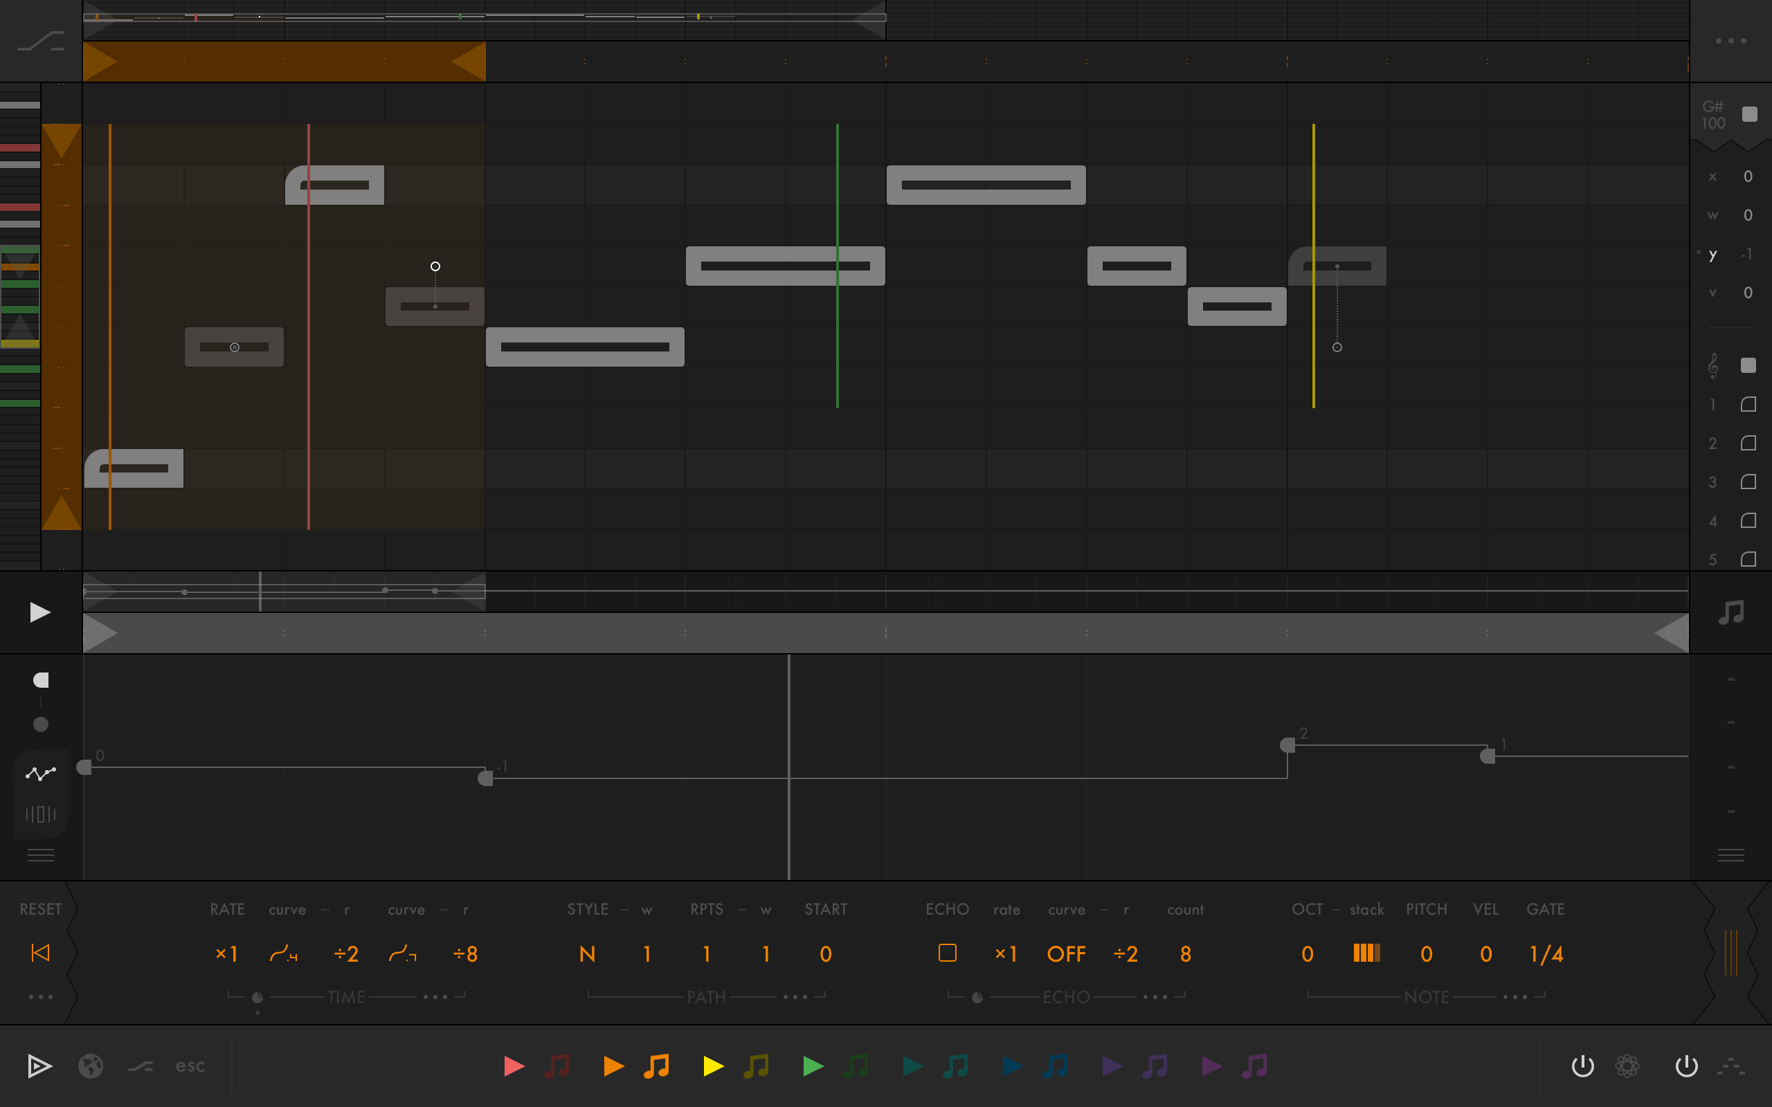Screen dimensions: 1772x1107
Task: Click the reset-to-start icon under RESET
Action: 40,953
